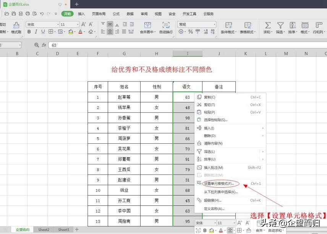Click the add new sheet plus button
327x234 pixels.
[x=77, y=229]
